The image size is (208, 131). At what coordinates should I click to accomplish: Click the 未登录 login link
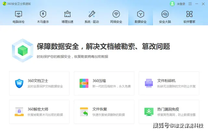pos(181,4)
